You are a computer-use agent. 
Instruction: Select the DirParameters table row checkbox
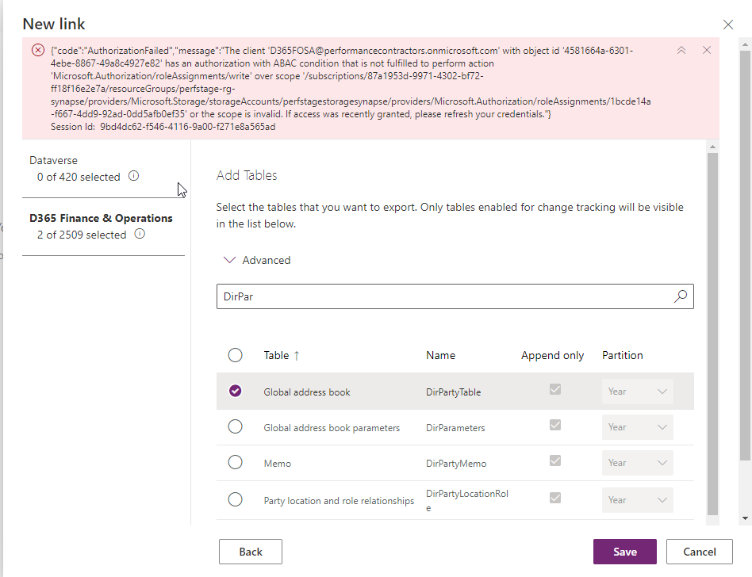coord(235,426)
